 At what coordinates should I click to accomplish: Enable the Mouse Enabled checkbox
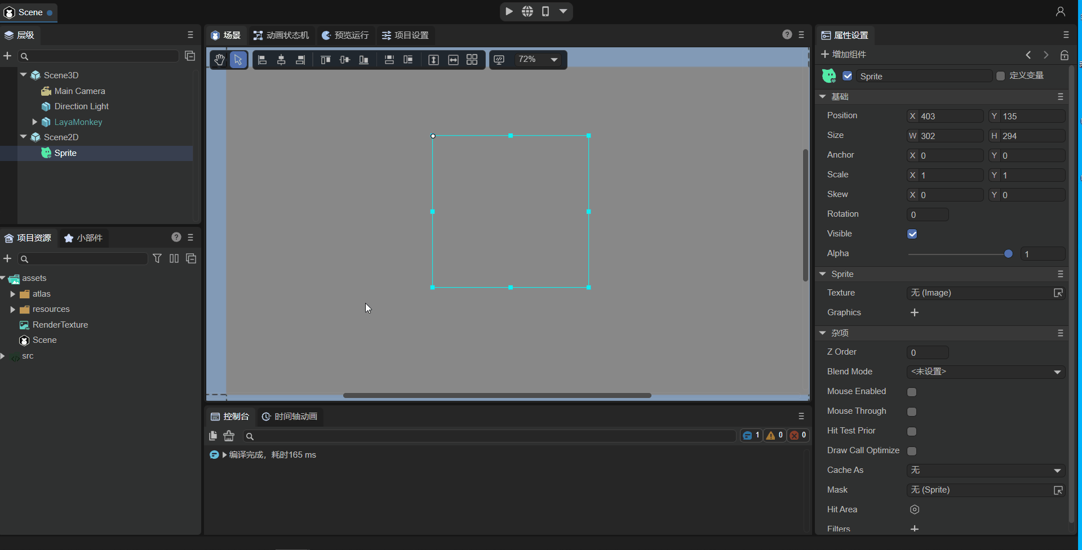tap(912, 392)
